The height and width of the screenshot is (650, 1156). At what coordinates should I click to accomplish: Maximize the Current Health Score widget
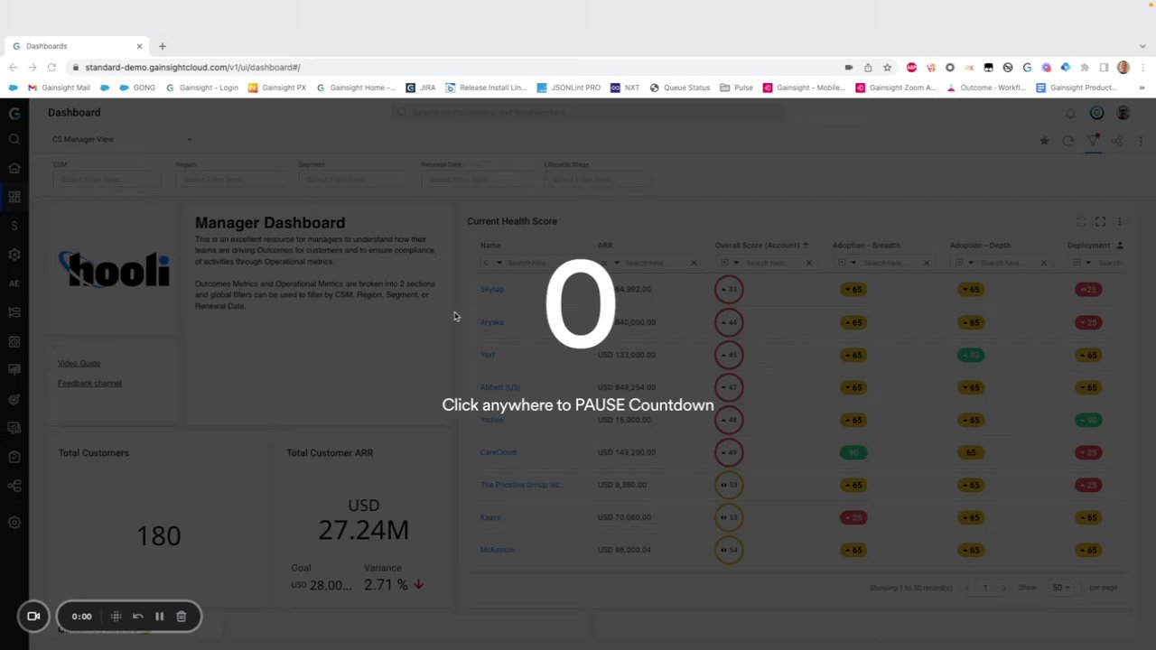(1100, 221)
